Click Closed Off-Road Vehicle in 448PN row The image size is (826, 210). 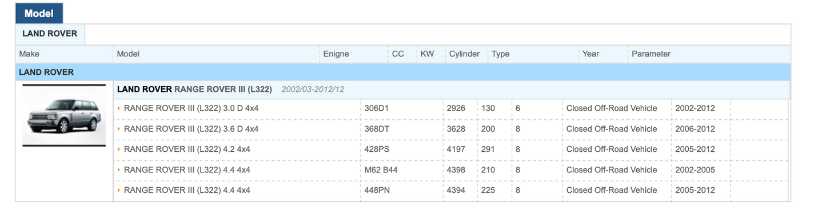point(612,191)
